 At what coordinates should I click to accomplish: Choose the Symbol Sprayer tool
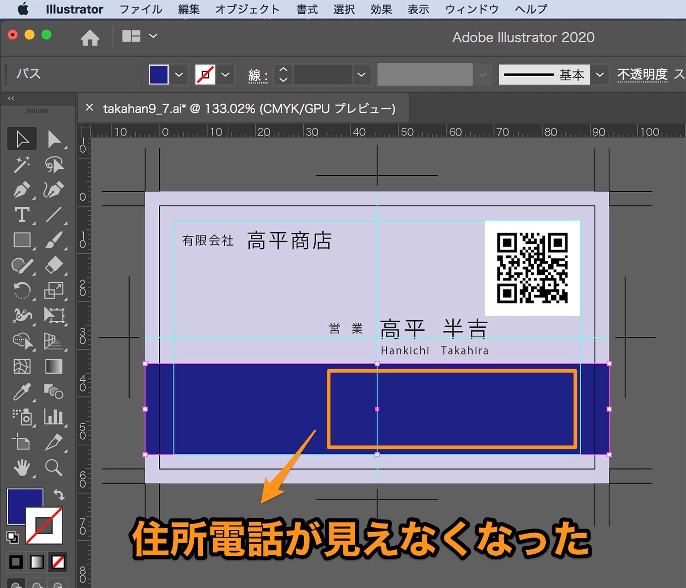[22, 417]
